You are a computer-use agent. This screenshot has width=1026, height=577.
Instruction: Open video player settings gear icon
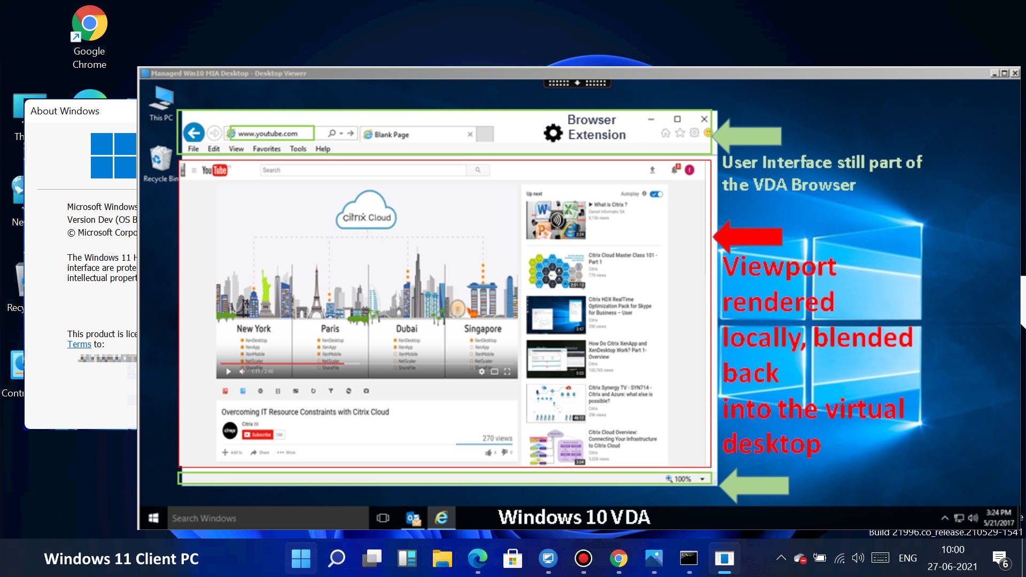[482, 372]
